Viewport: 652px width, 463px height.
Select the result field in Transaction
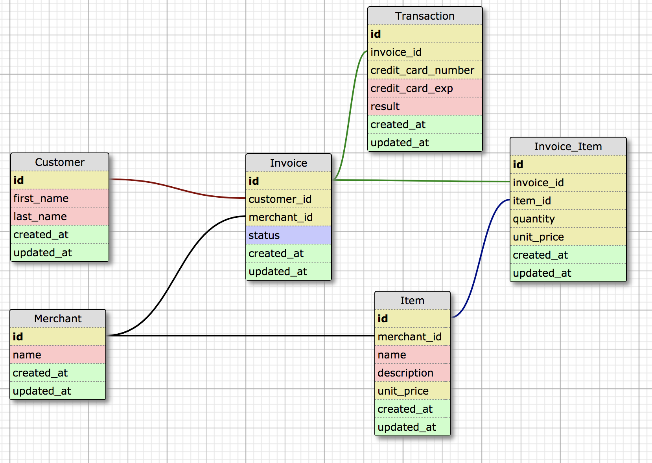[425, 107]
